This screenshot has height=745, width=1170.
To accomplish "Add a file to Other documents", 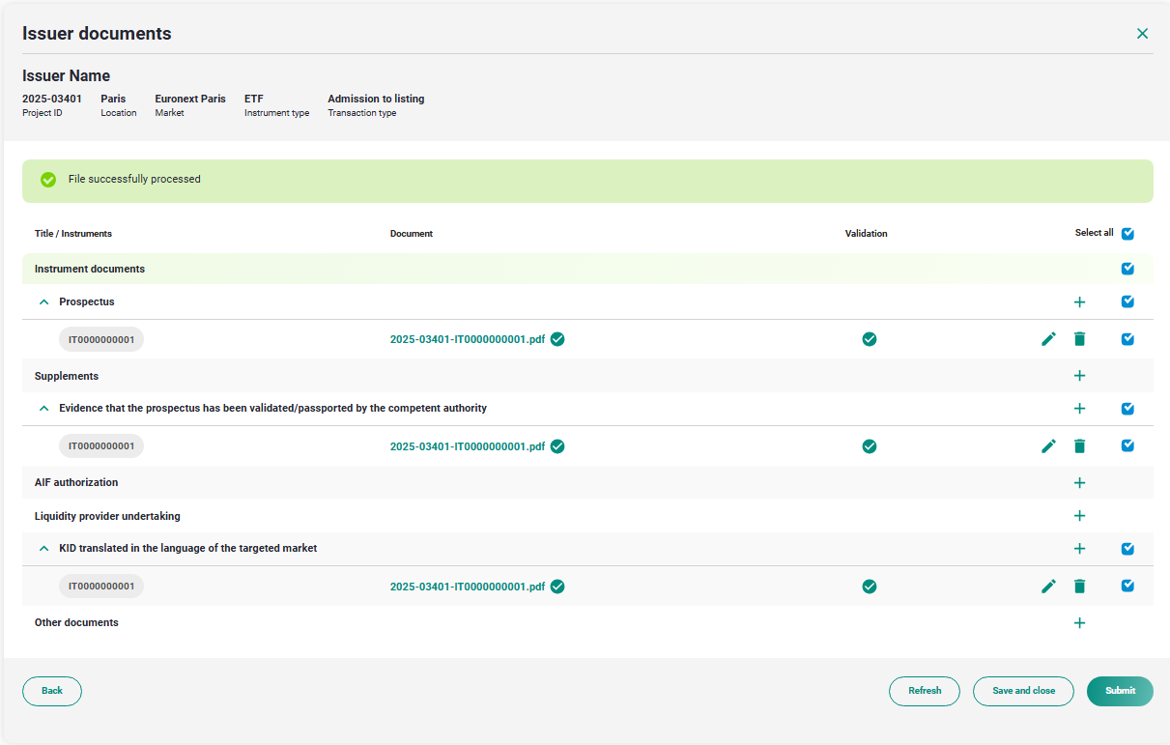I will 1079,623.
